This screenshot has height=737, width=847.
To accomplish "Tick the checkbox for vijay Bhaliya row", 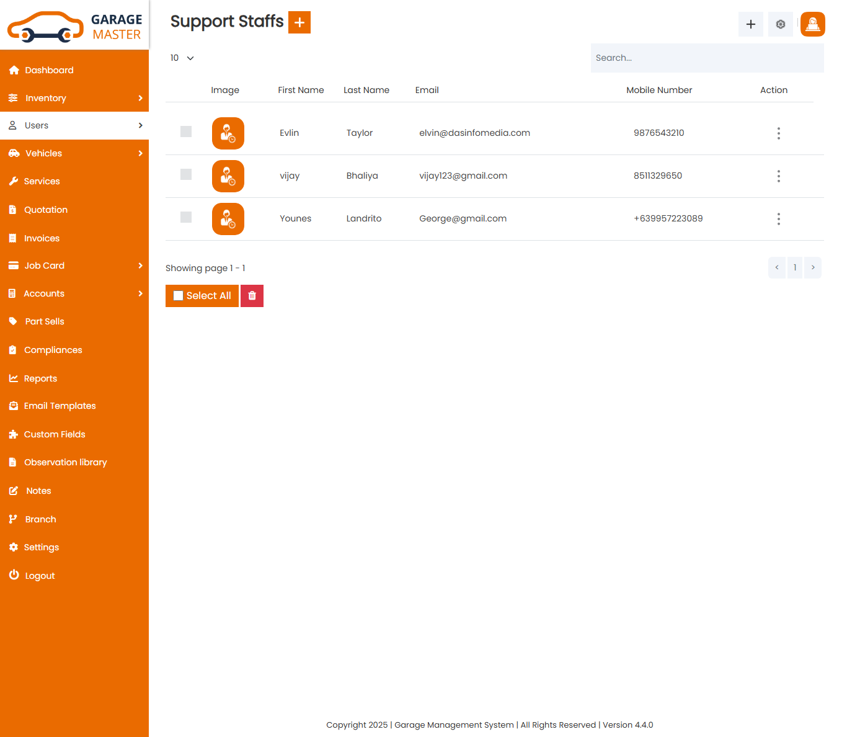I will click(x=186, y=174).
